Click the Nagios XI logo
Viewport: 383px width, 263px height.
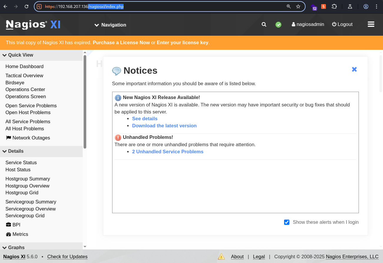tap(33, 25)
